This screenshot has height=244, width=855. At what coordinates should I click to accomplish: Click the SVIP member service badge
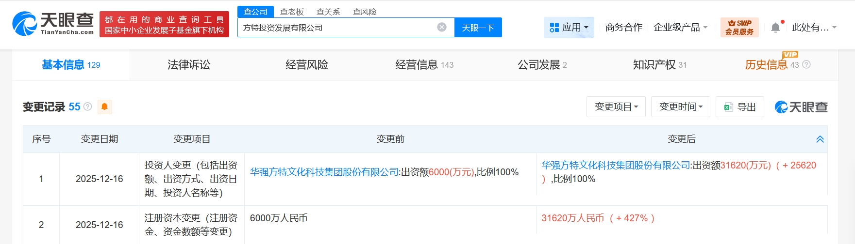(x=739, y=28)
